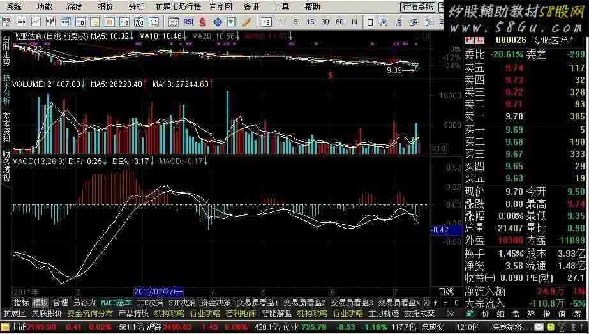
Task: Click the f(x) formula manager icon
Action: tap(139, 22)
